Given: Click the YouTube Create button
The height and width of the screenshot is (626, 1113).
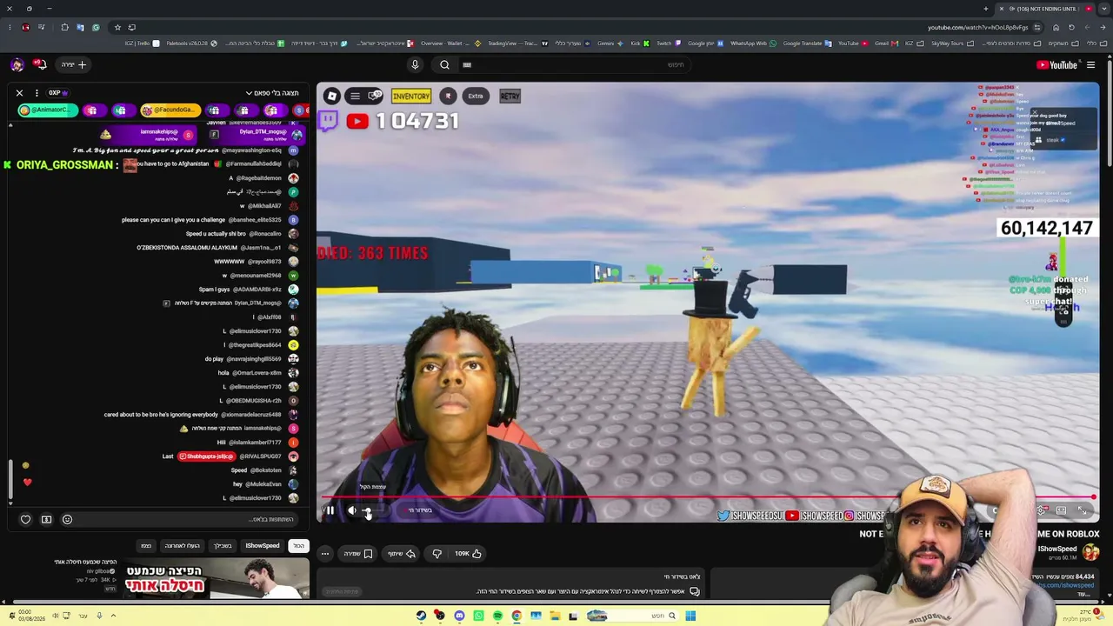Looking at the screenshot, I should click(x=73, y=64).
